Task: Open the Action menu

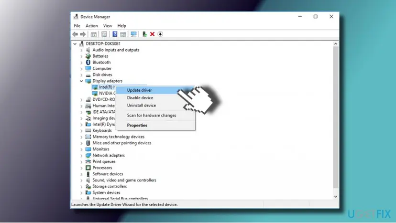Action: [92, 26]
